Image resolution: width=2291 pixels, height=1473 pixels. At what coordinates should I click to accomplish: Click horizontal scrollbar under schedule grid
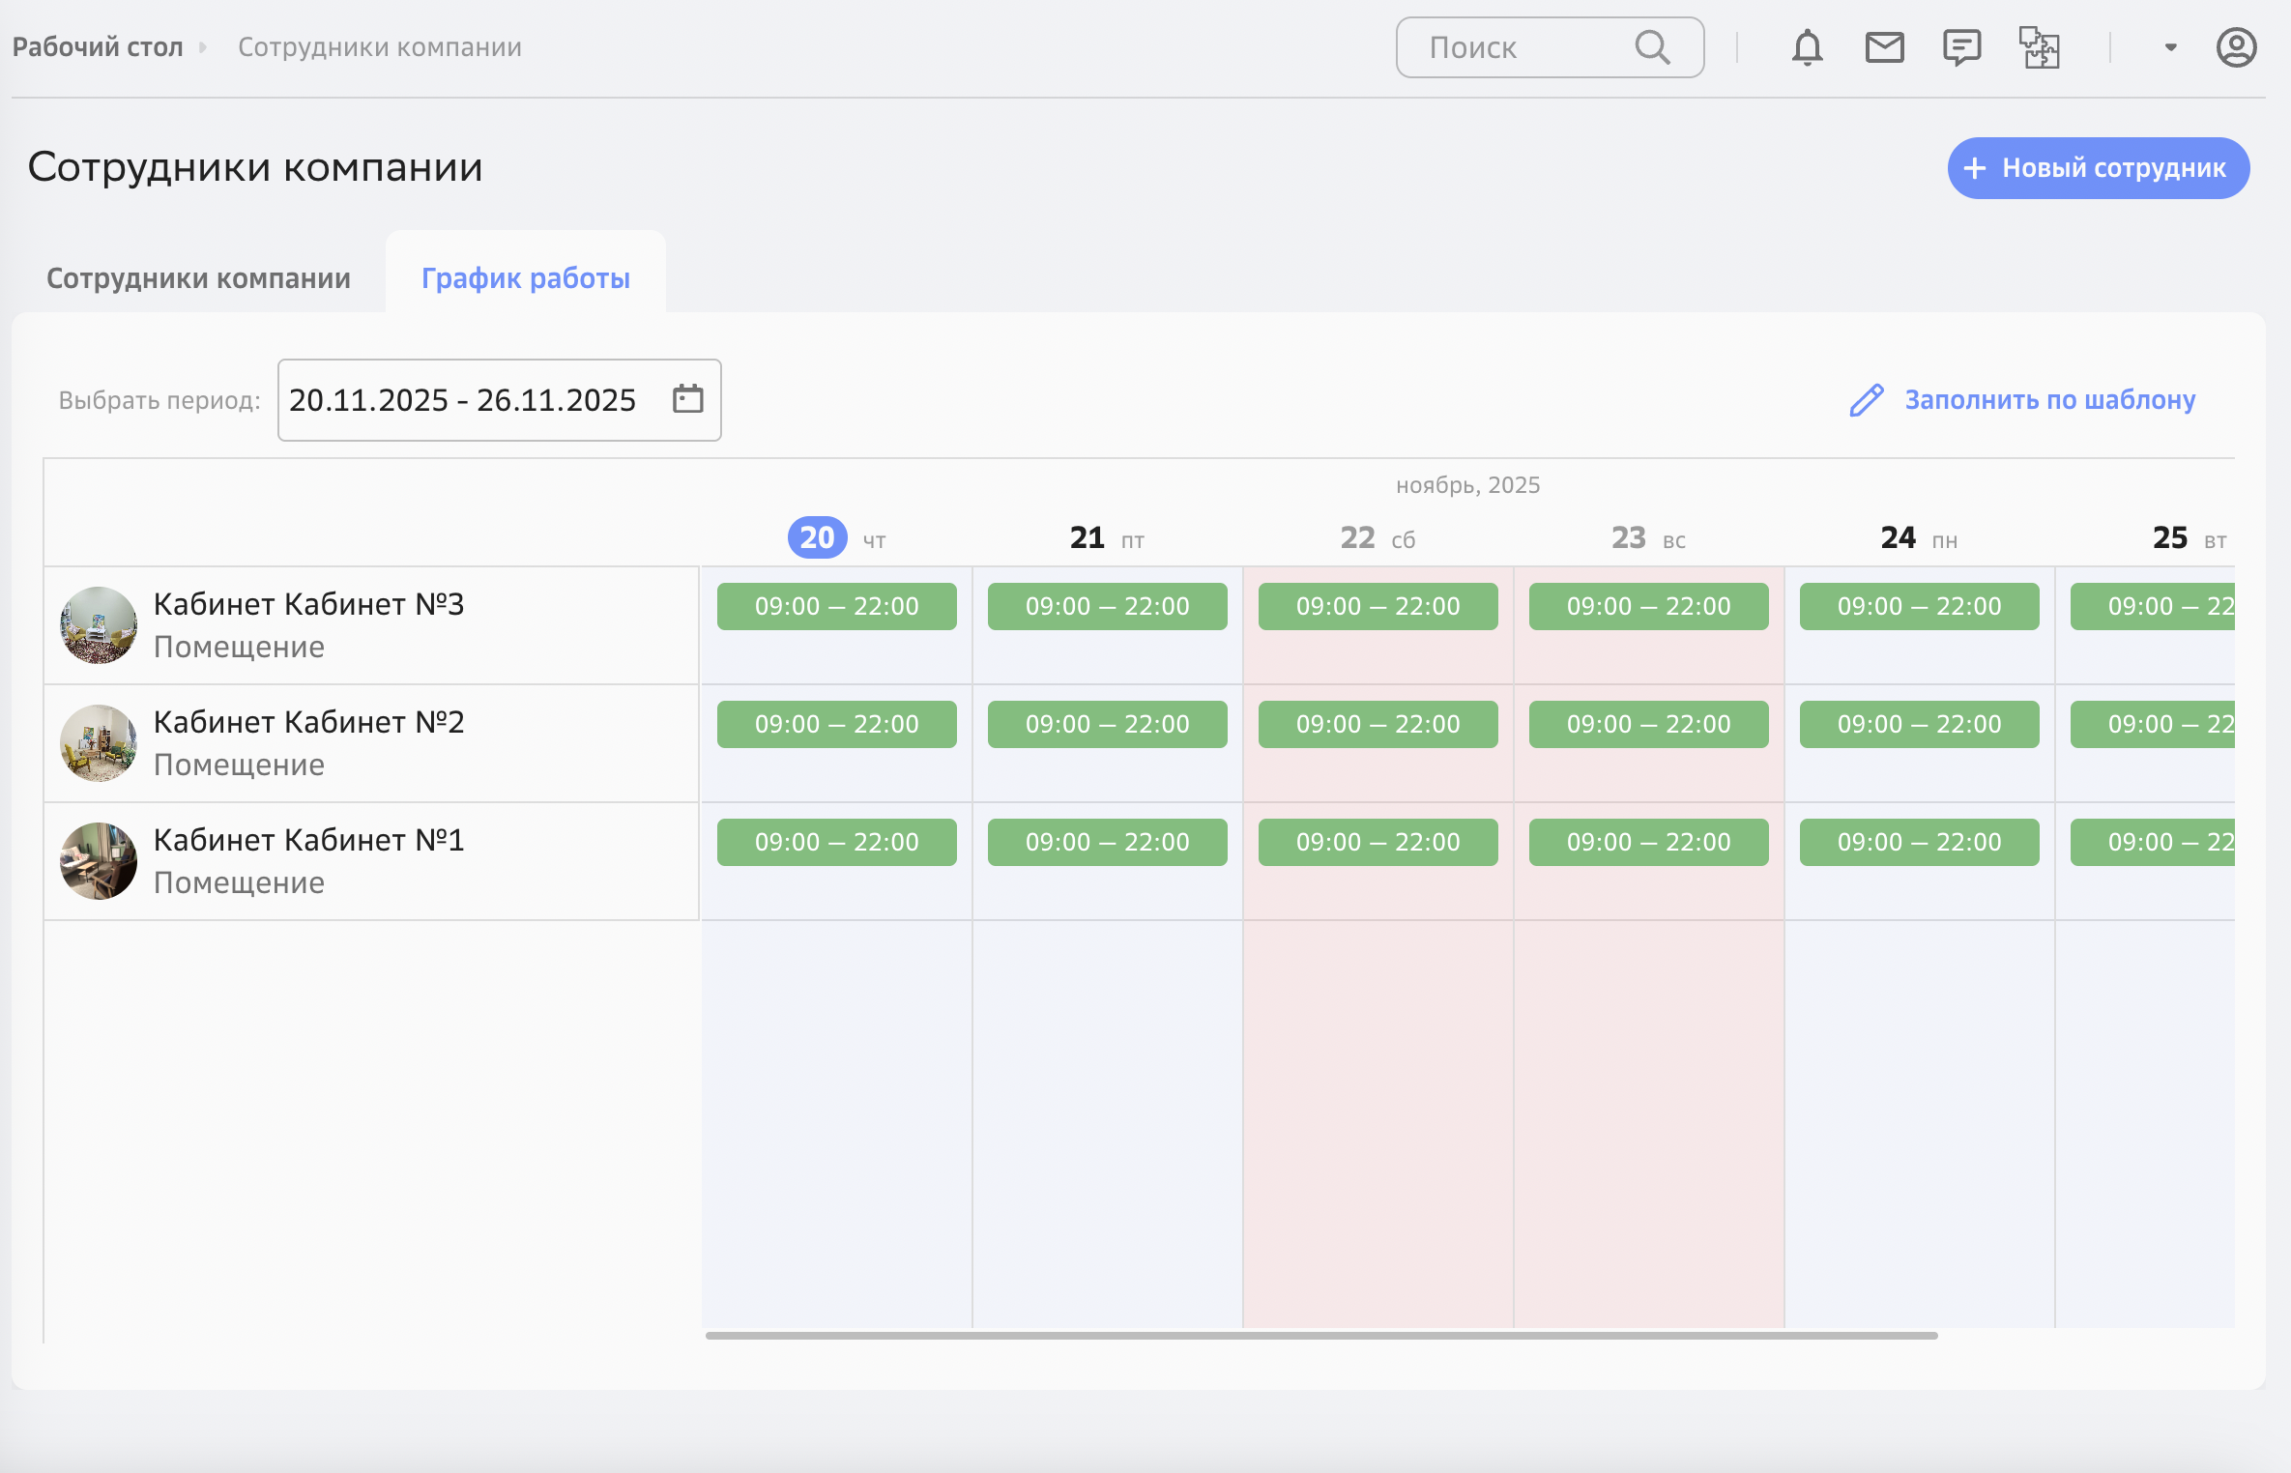point(1320,1336)
